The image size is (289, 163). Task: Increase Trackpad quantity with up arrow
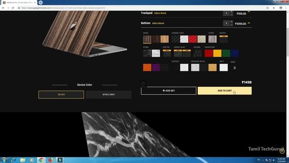[x=232, y=12]
